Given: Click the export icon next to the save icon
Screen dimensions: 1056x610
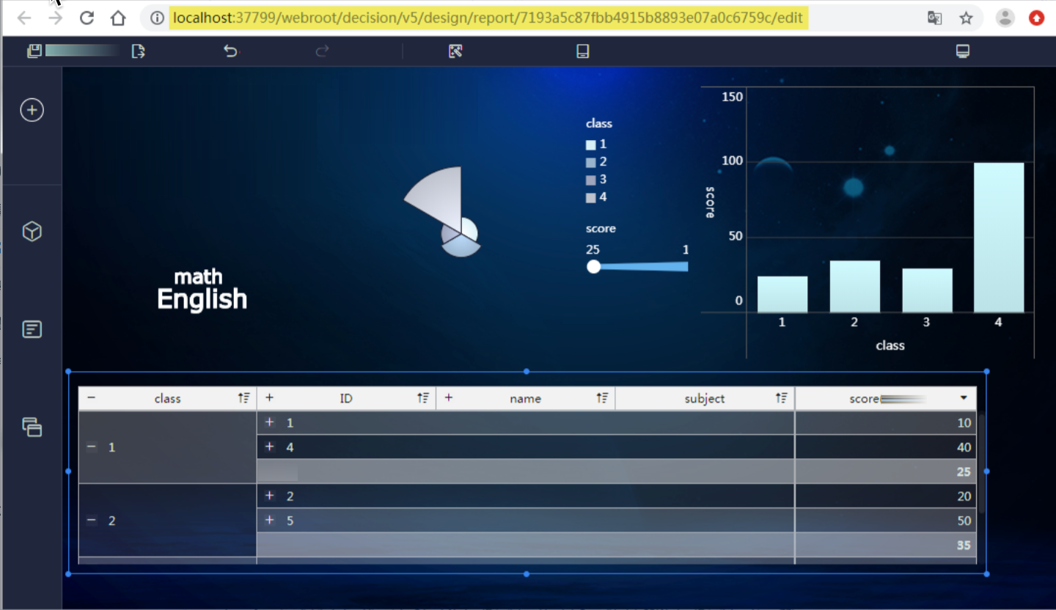Looking at the screenshot, I should coord(138,51).
